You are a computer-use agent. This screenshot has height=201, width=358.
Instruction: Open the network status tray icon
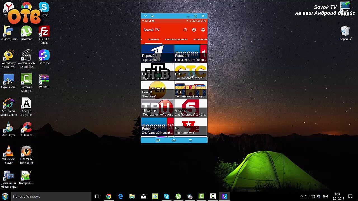[x=307, y=197]
